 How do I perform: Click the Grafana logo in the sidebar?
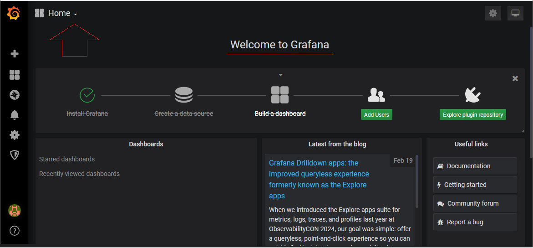click(14, 14)
